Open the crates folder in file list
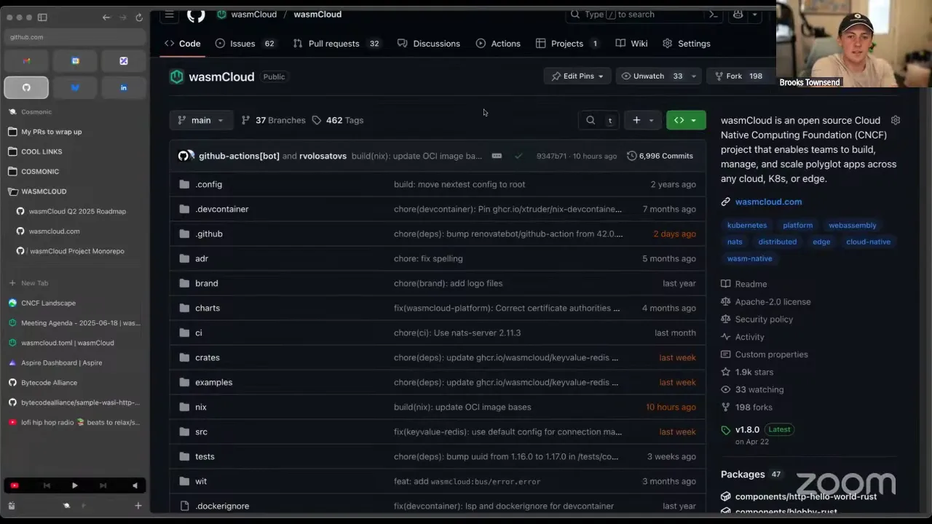The width and height of the screenshot is (932, 524). (x=208, y=357)
